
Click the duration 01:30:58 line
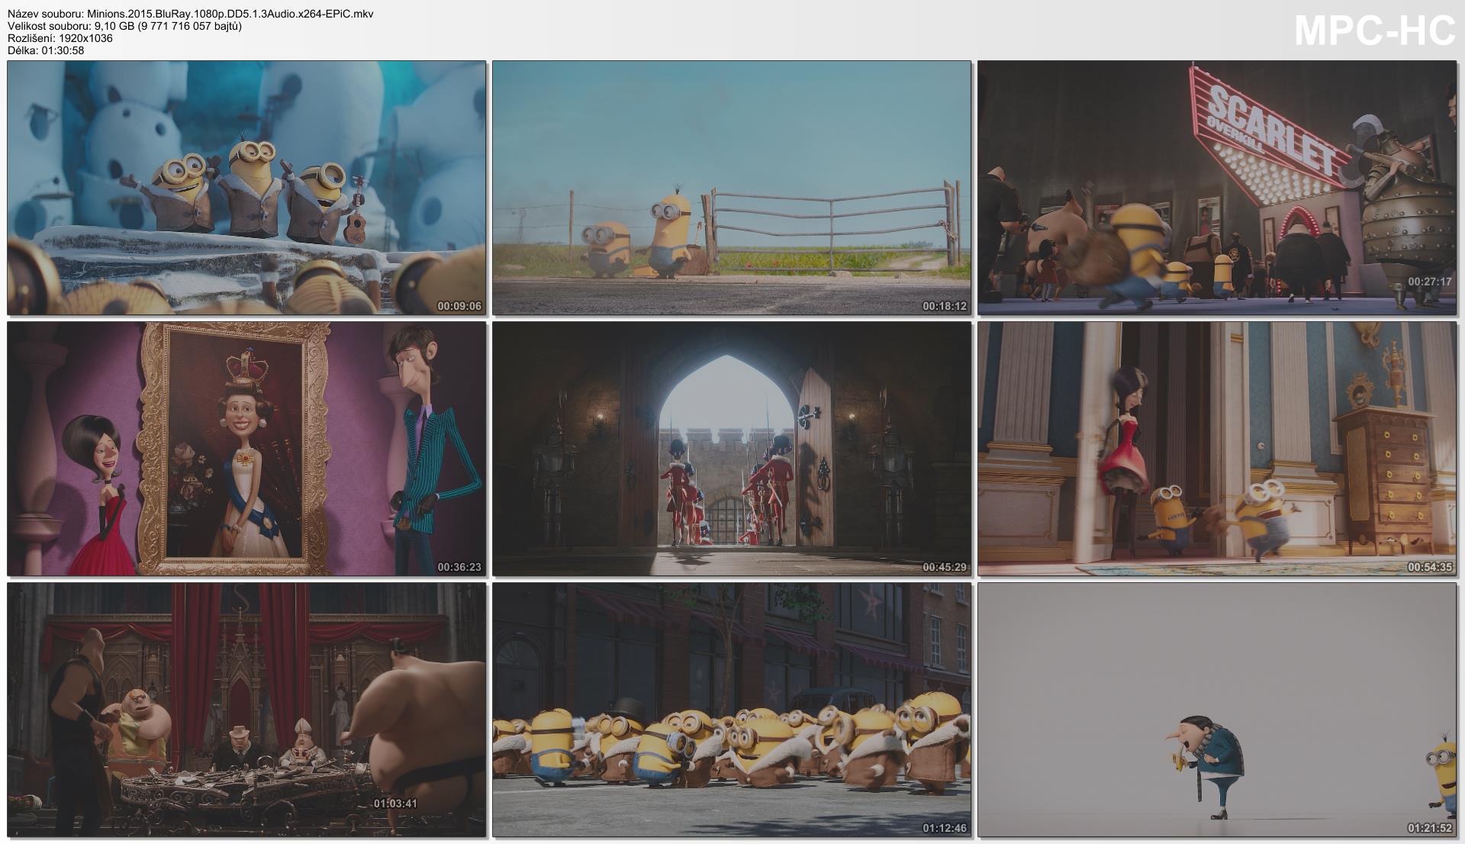click(46, 50)
